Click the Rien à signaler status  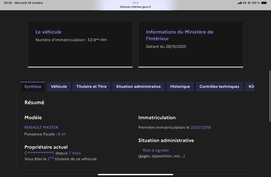156,150
